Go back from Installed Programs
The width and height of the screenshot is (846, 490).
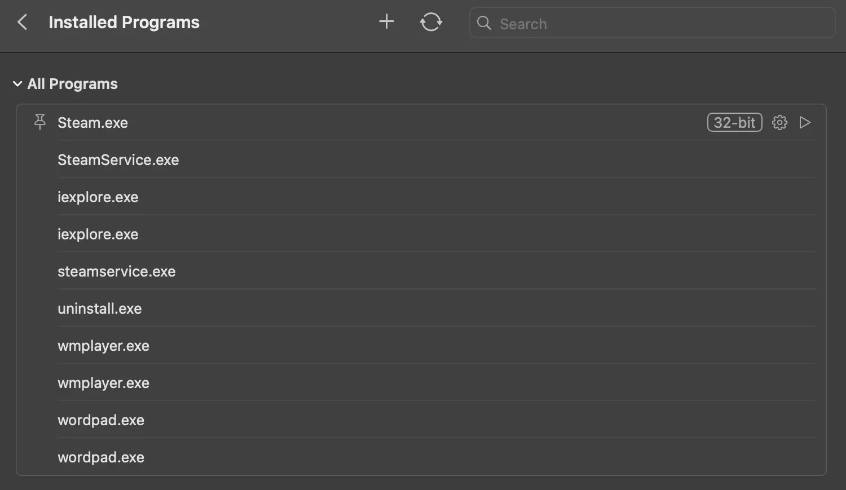[x=23, y=23]
